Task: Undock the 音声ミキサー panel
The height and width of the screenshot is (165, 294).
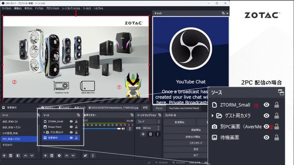Action: pos(132,115)
